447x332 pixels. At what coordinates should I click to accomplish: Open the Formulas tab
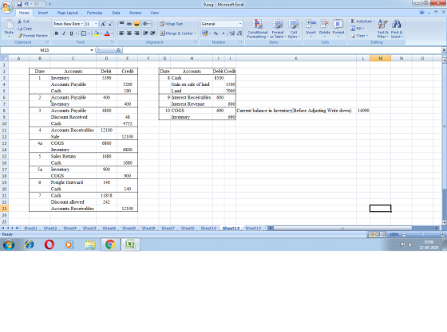pyautogui.click(x=94, y=13)
